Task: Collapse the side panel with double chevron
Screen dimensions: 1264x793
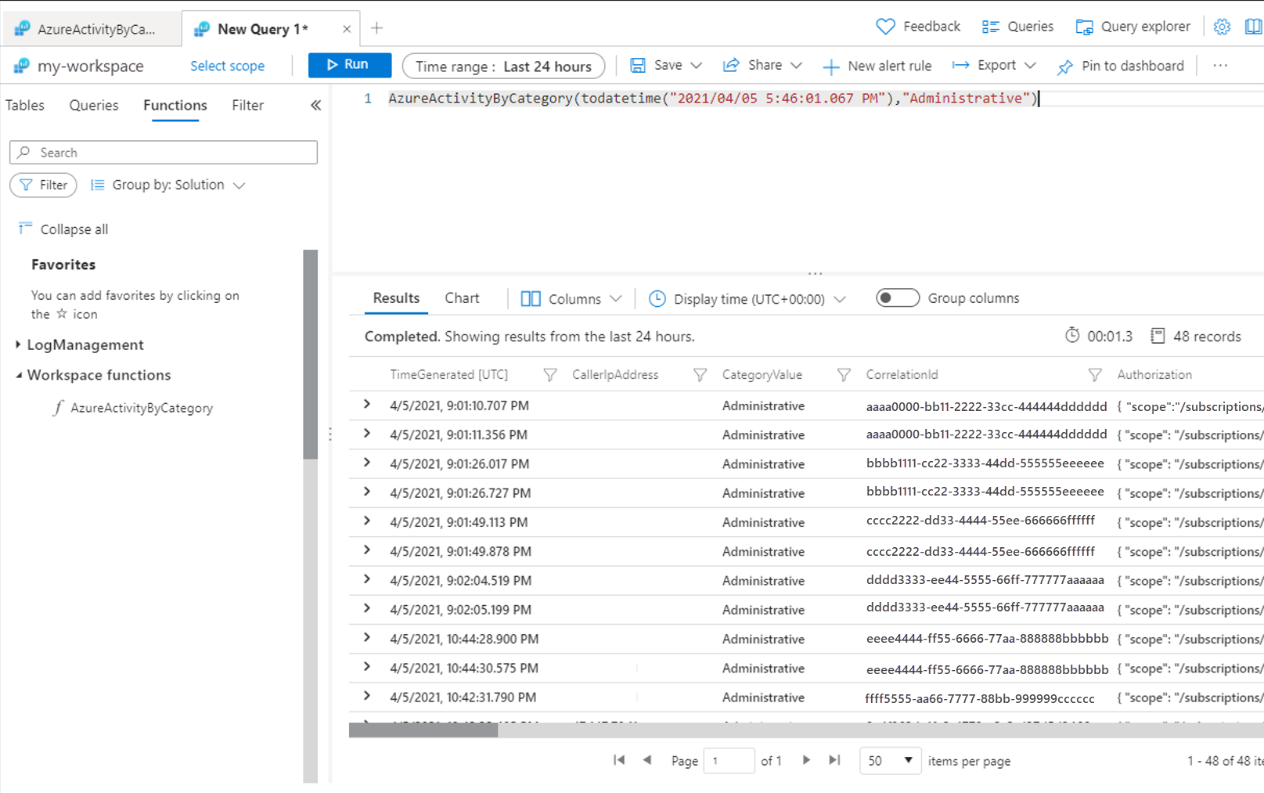Action: point(315,105)
